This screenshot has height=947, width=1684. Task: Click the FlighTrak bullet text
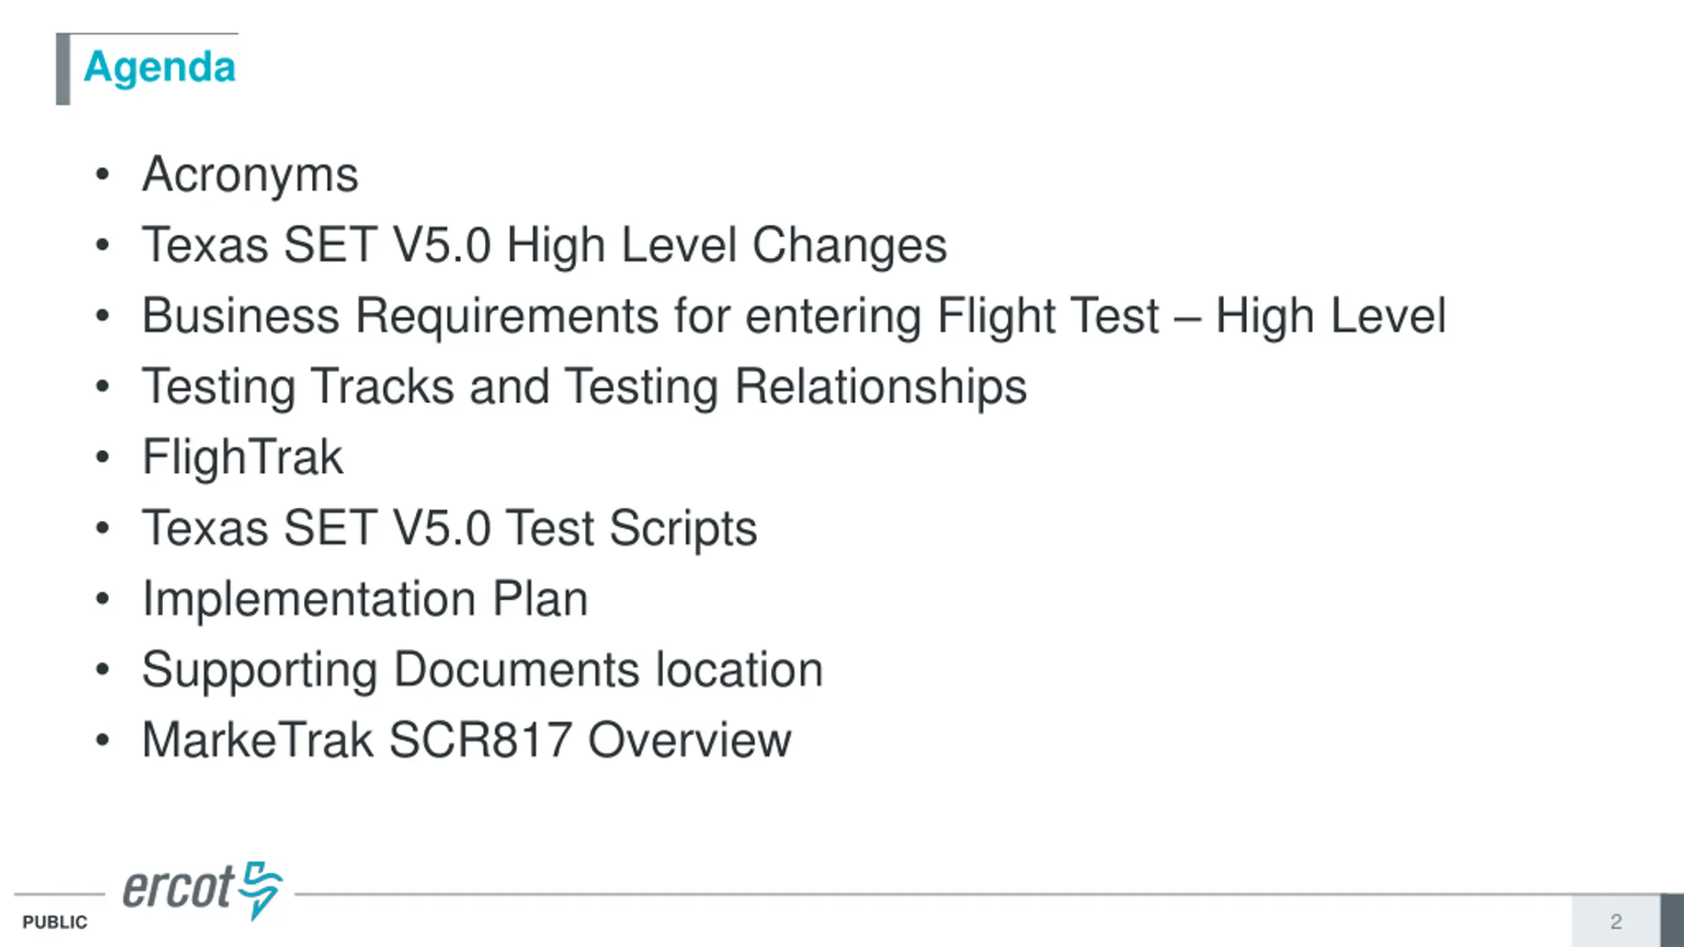(x=242, y=458)
